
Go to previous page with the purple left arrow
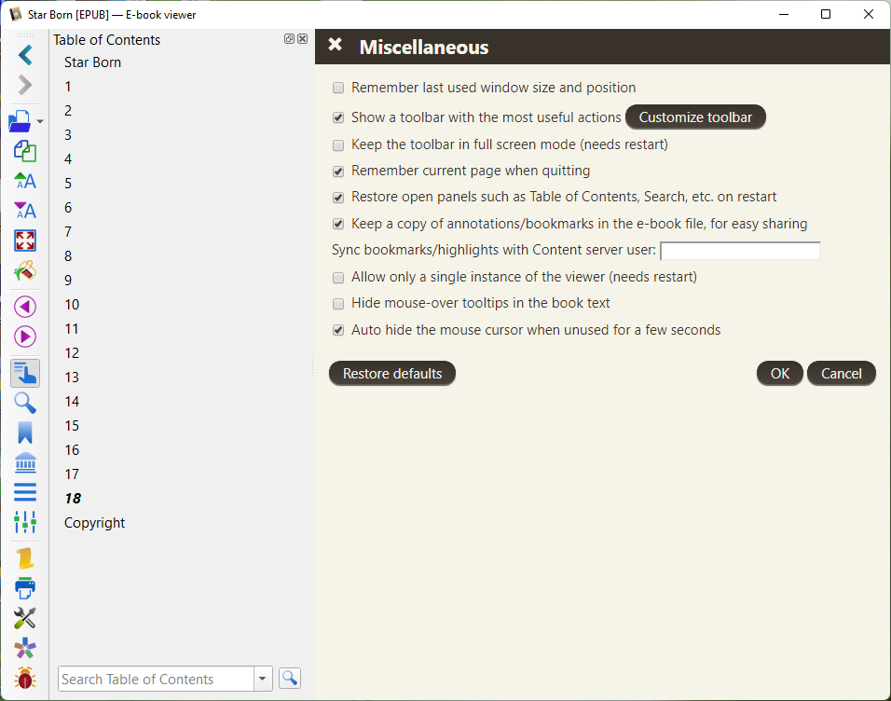25,307
